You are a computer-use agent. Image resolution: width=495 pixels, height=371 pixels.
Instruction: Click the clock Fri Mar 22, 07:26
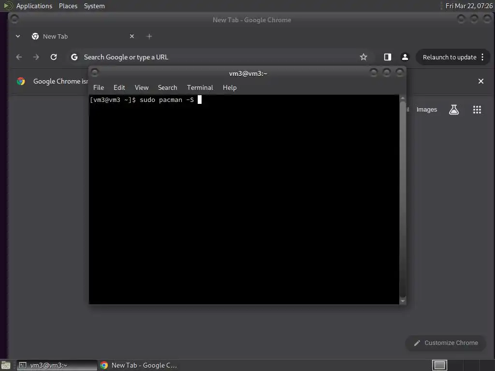pos(469,6)
